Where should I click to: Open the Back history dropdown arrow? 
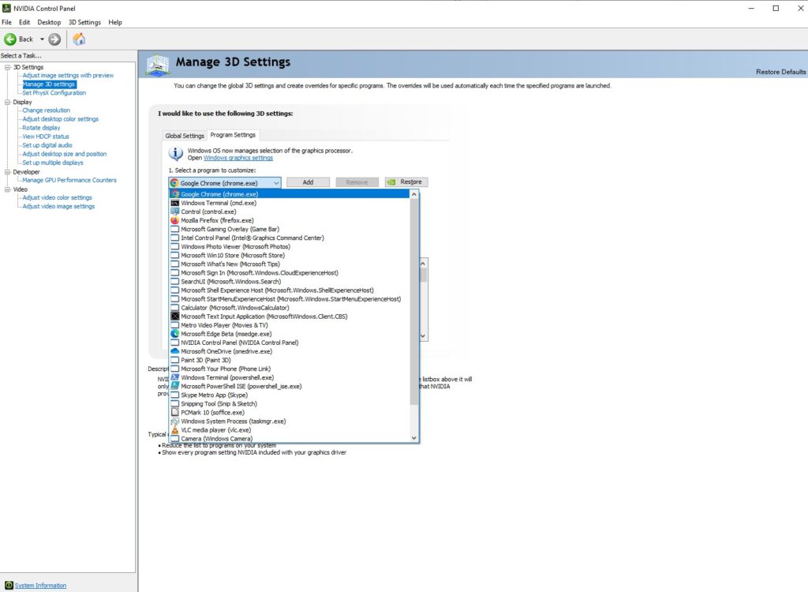[43, 39]
